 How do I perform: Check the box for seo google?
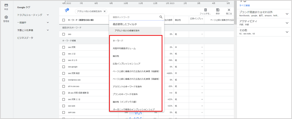[x=64, y=67]
